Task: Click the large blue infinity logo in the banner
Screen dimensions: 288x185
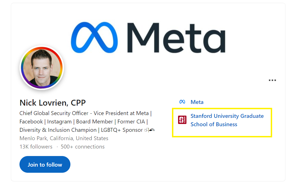Action: 94,38
